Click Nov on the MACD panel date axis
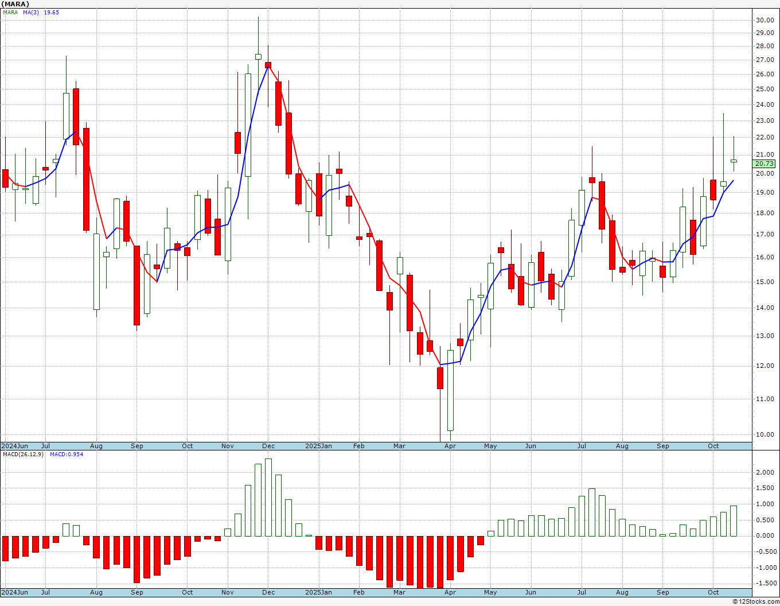780x606 pixels. [x=228, y=592]
